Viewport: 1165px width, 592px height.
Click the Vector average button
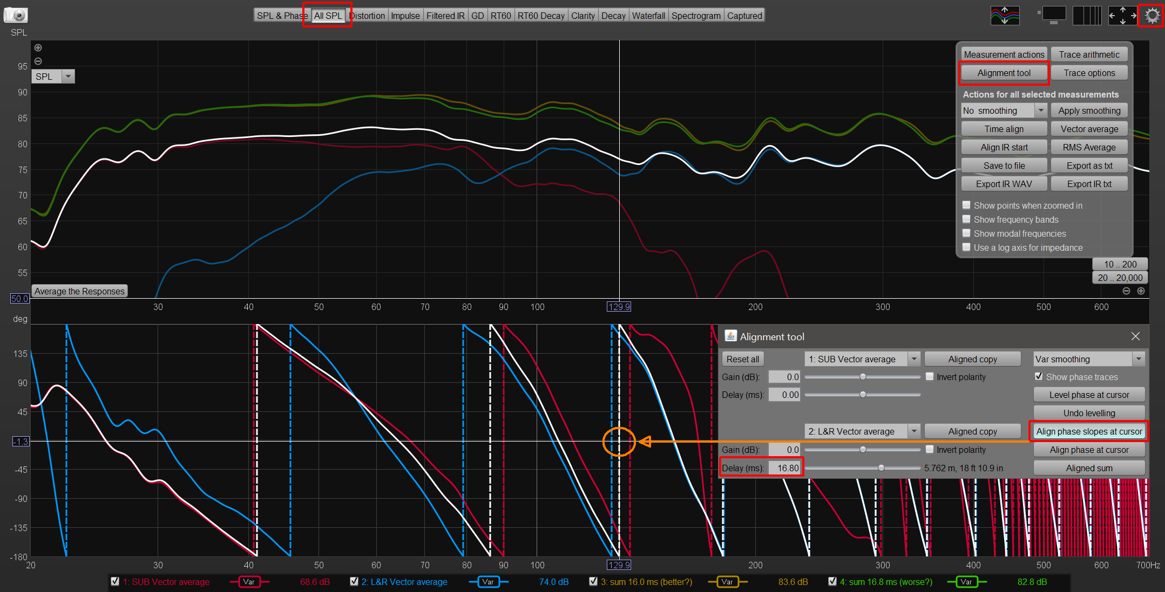point(1089,129)
